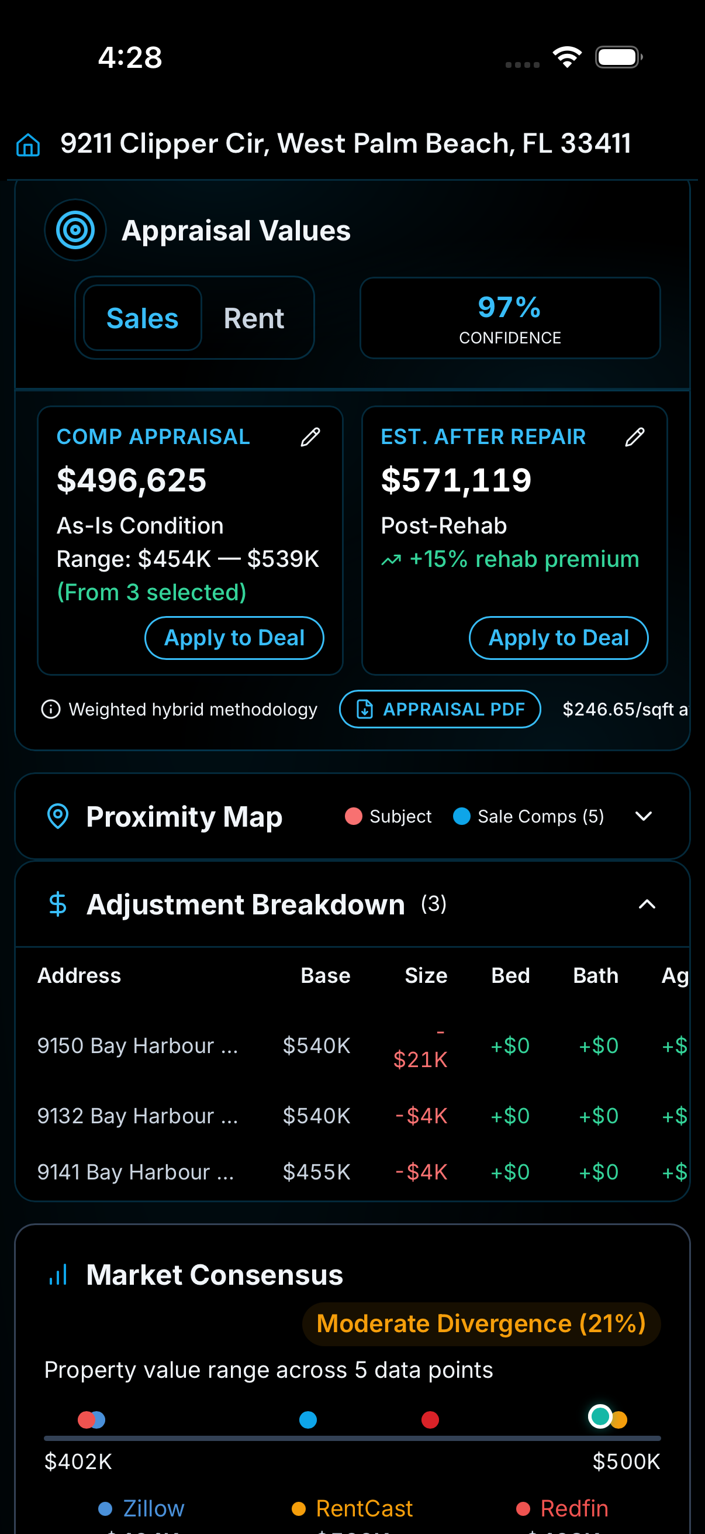Tap the $455K base value
Viewport: 705px width, 1534px height.
(316, 1172)
